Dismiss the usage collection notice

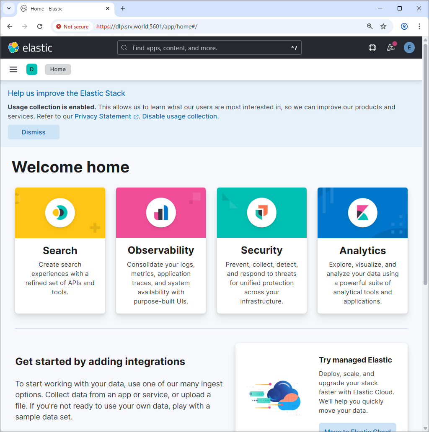pos(34,132)
